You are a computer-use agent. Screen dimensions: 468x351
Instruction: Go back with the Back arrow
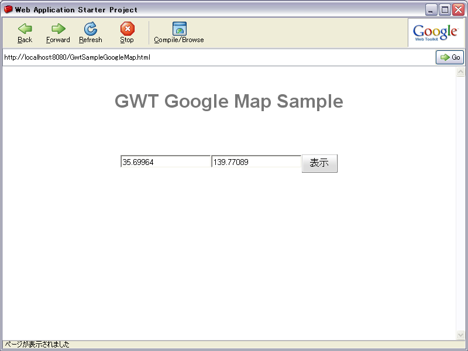[x=25, y=33]
